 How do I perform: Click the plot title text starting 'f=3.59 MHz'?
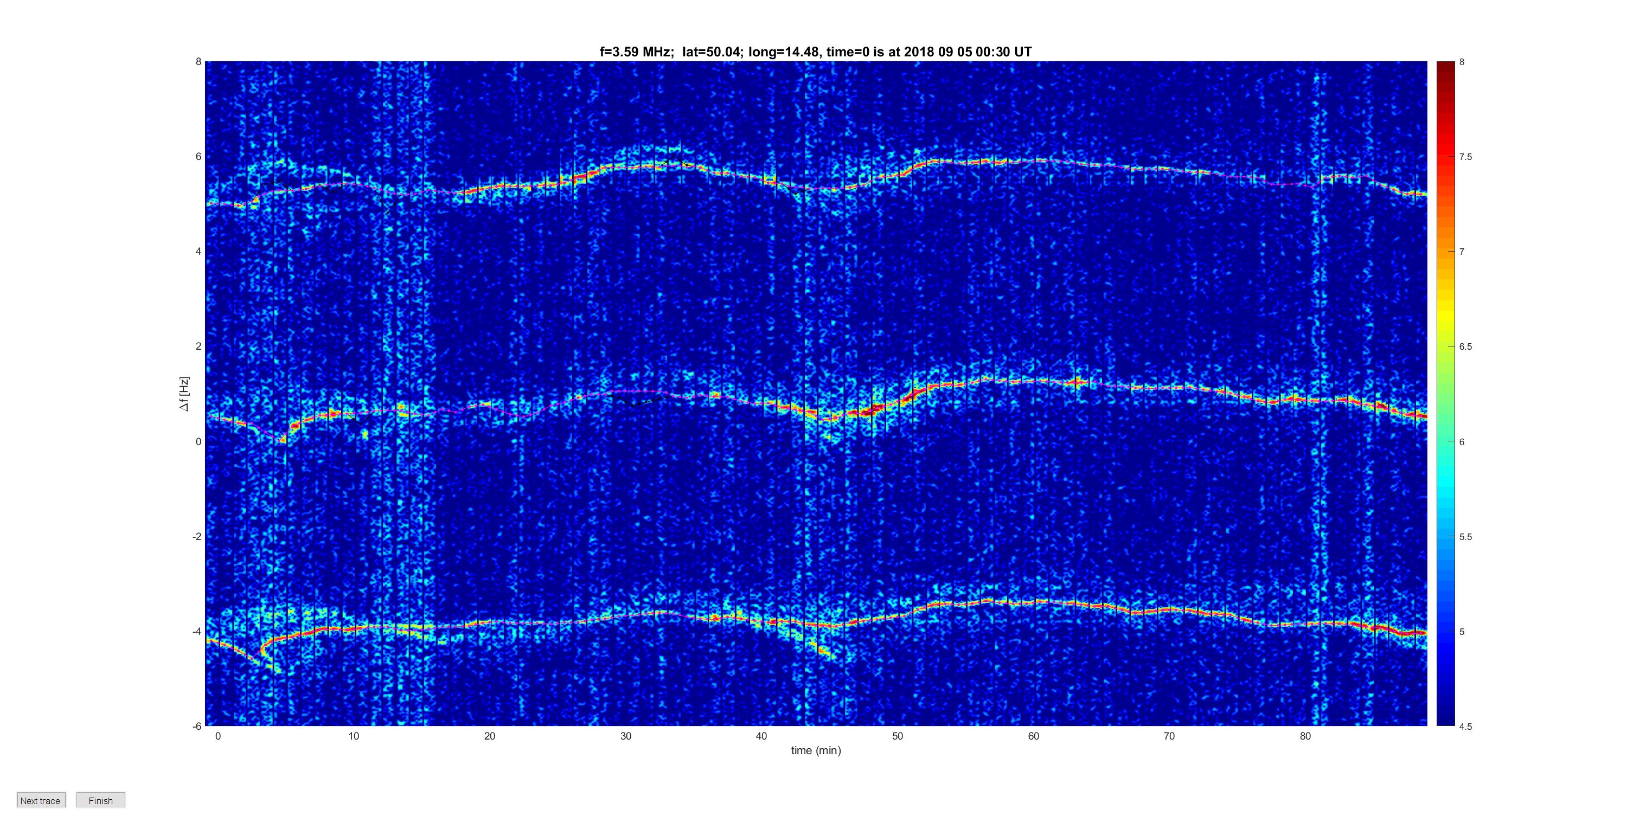[815, 52]
